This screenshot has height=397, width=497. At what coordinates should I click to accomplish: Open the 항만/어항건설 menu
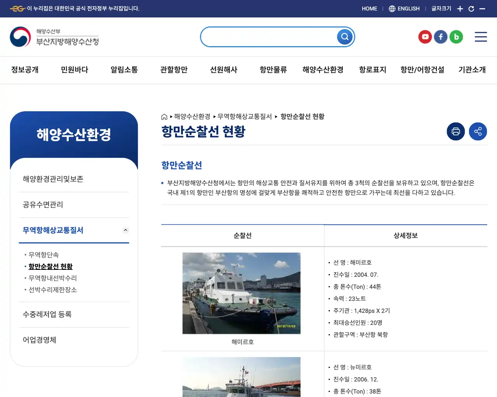422,70
